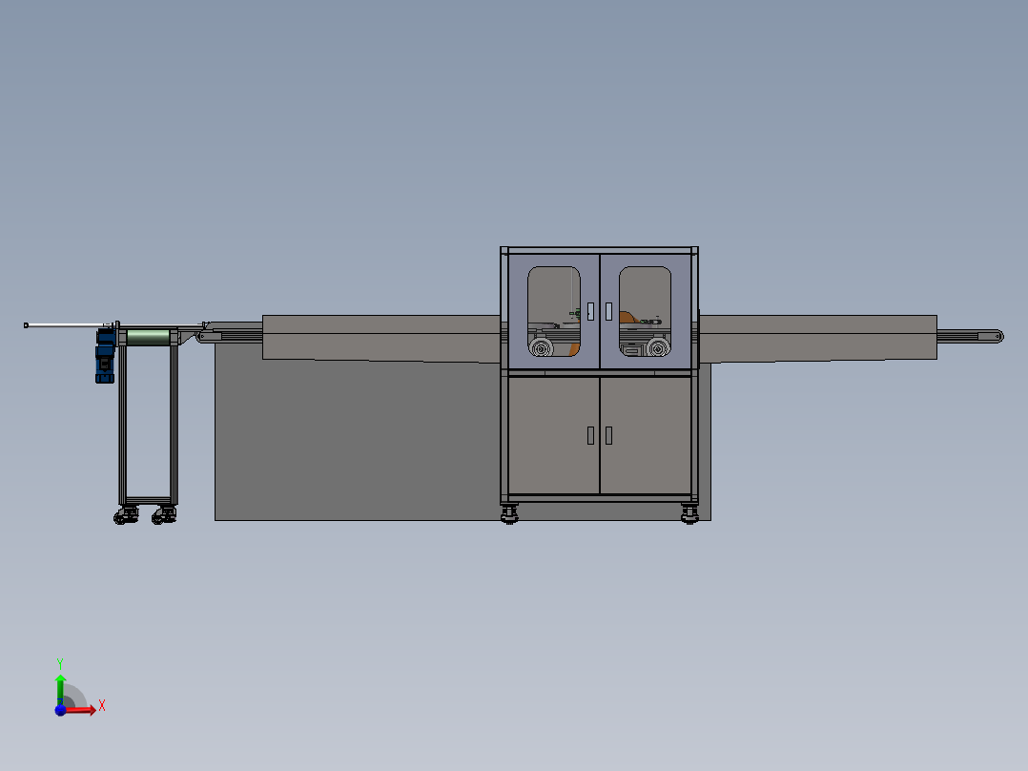
Task: Select the green roller on the left stand
Action: point(148,337)
